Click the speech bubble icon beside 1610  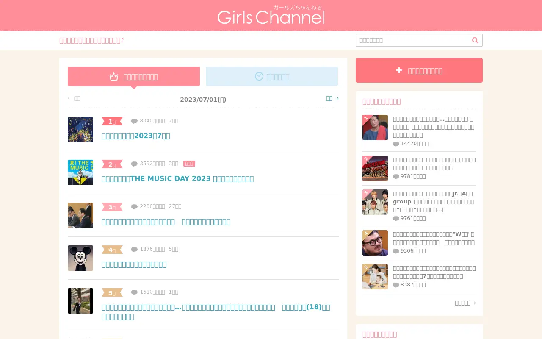[134, 292]
